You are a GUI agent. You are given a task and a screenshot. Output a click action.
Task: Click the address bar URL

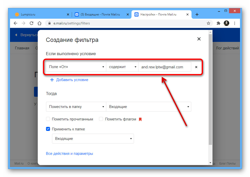(x=71, y=23)
